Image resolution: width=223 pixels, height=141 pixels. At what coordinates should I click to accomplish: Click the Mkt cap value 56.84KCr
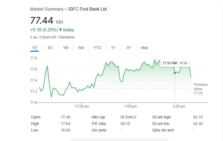click(128, 117)
